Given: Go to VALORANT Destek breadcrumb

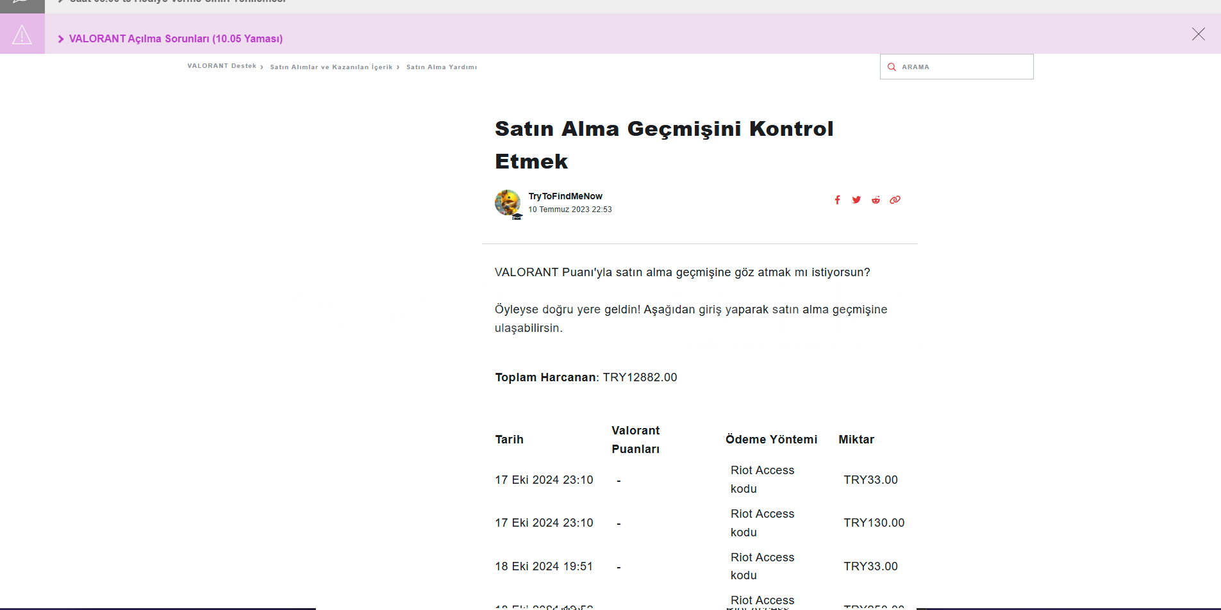Looking at the screenshot, I should tap(222, 66).
